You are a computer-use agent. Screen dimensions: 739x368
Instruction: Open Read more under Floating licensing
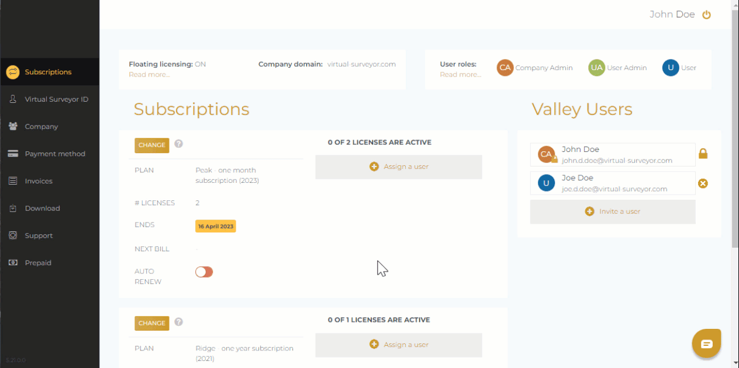pyautogui.click(x=149, y=74)
